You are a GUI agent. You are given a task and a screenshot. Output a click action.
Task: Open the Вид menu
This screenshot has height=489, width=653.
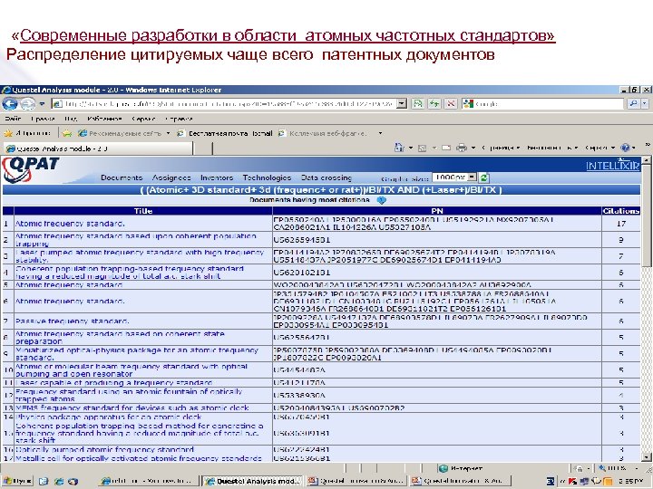tap(71, 119)
